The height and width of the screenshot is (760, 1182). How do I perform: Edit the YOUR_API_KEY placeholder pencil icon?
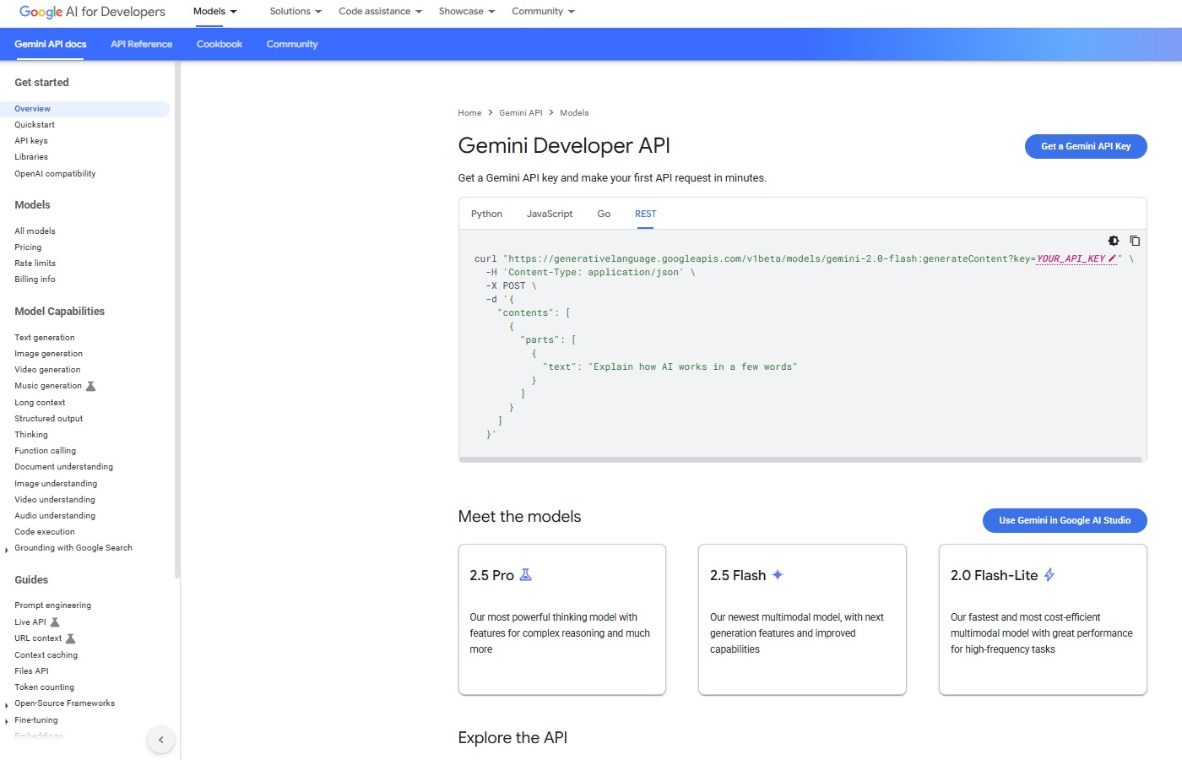point(1112,258)
